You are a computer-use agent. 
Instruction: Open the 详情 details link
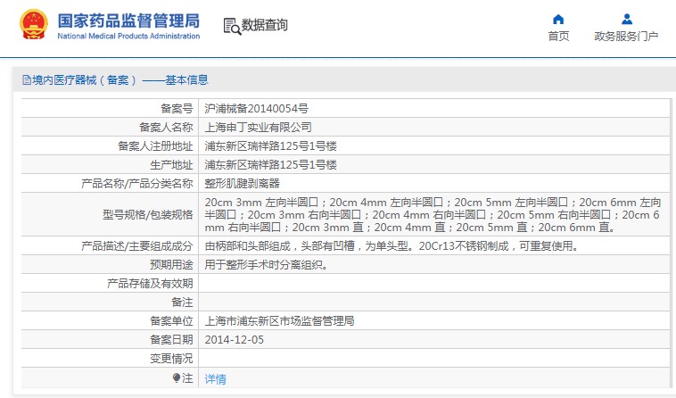tap(215, 379)
